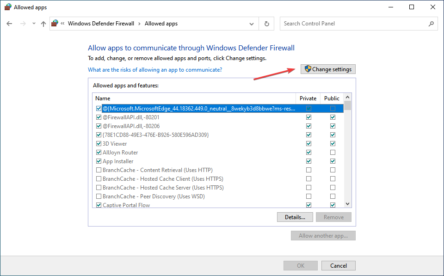Go back using the Back arrow
Viewport: 444px width, 276px height.
[9, 24]
